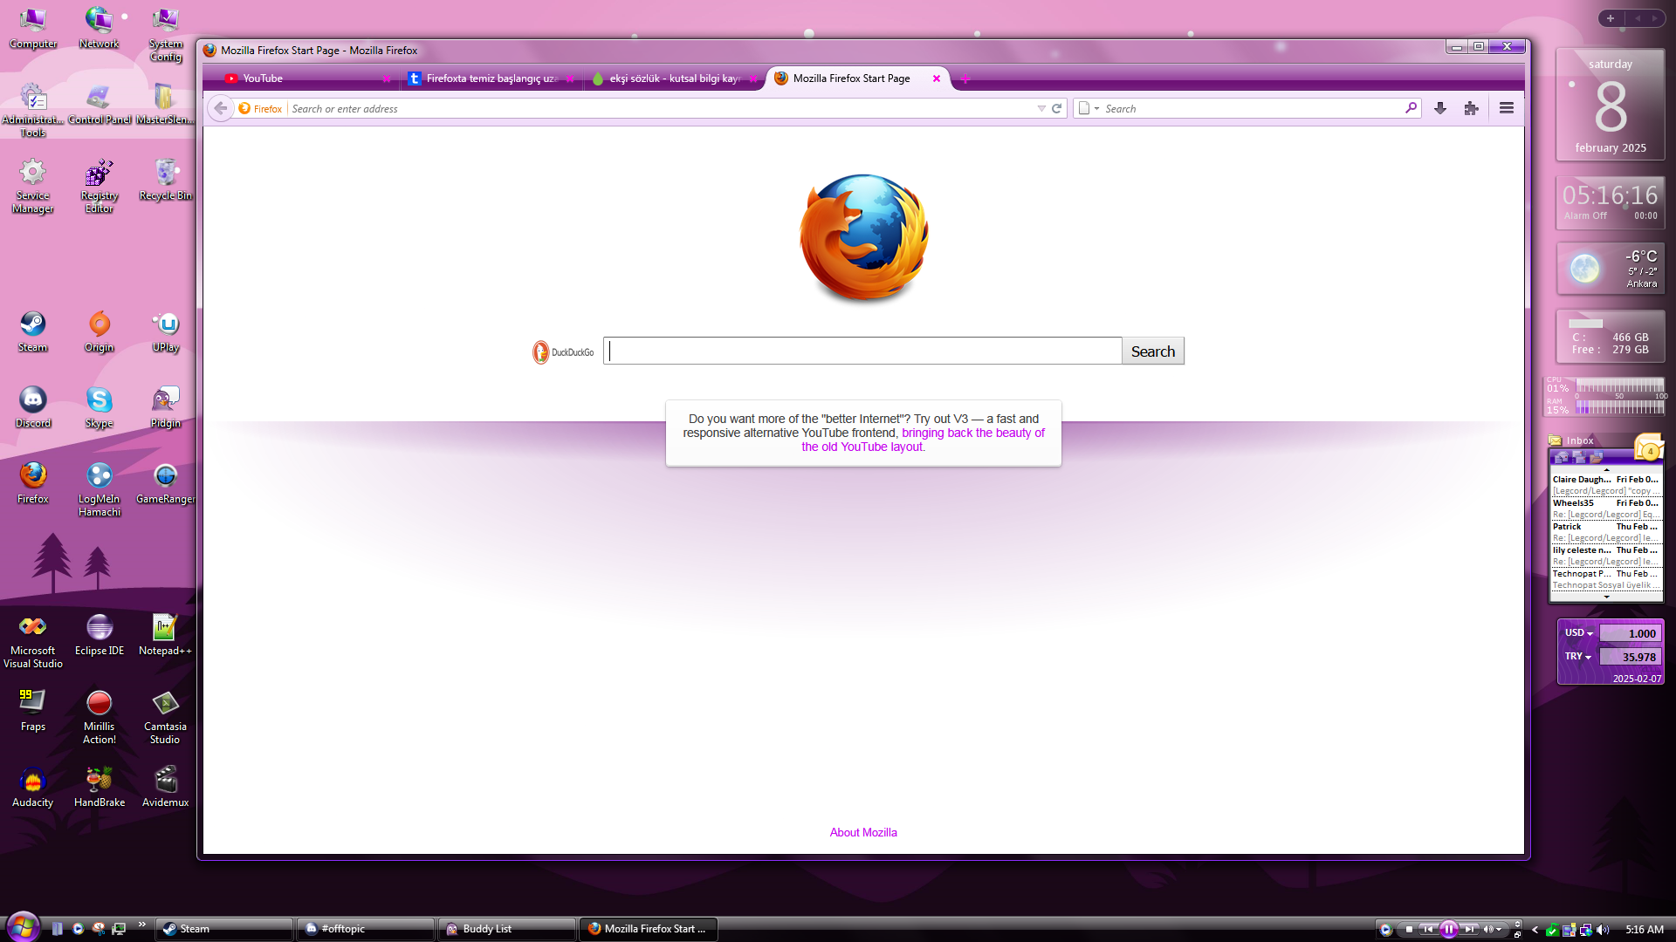
Task: Select the Avidemux desktop icon
Action: pyautogui.click(x=166, y=788)
